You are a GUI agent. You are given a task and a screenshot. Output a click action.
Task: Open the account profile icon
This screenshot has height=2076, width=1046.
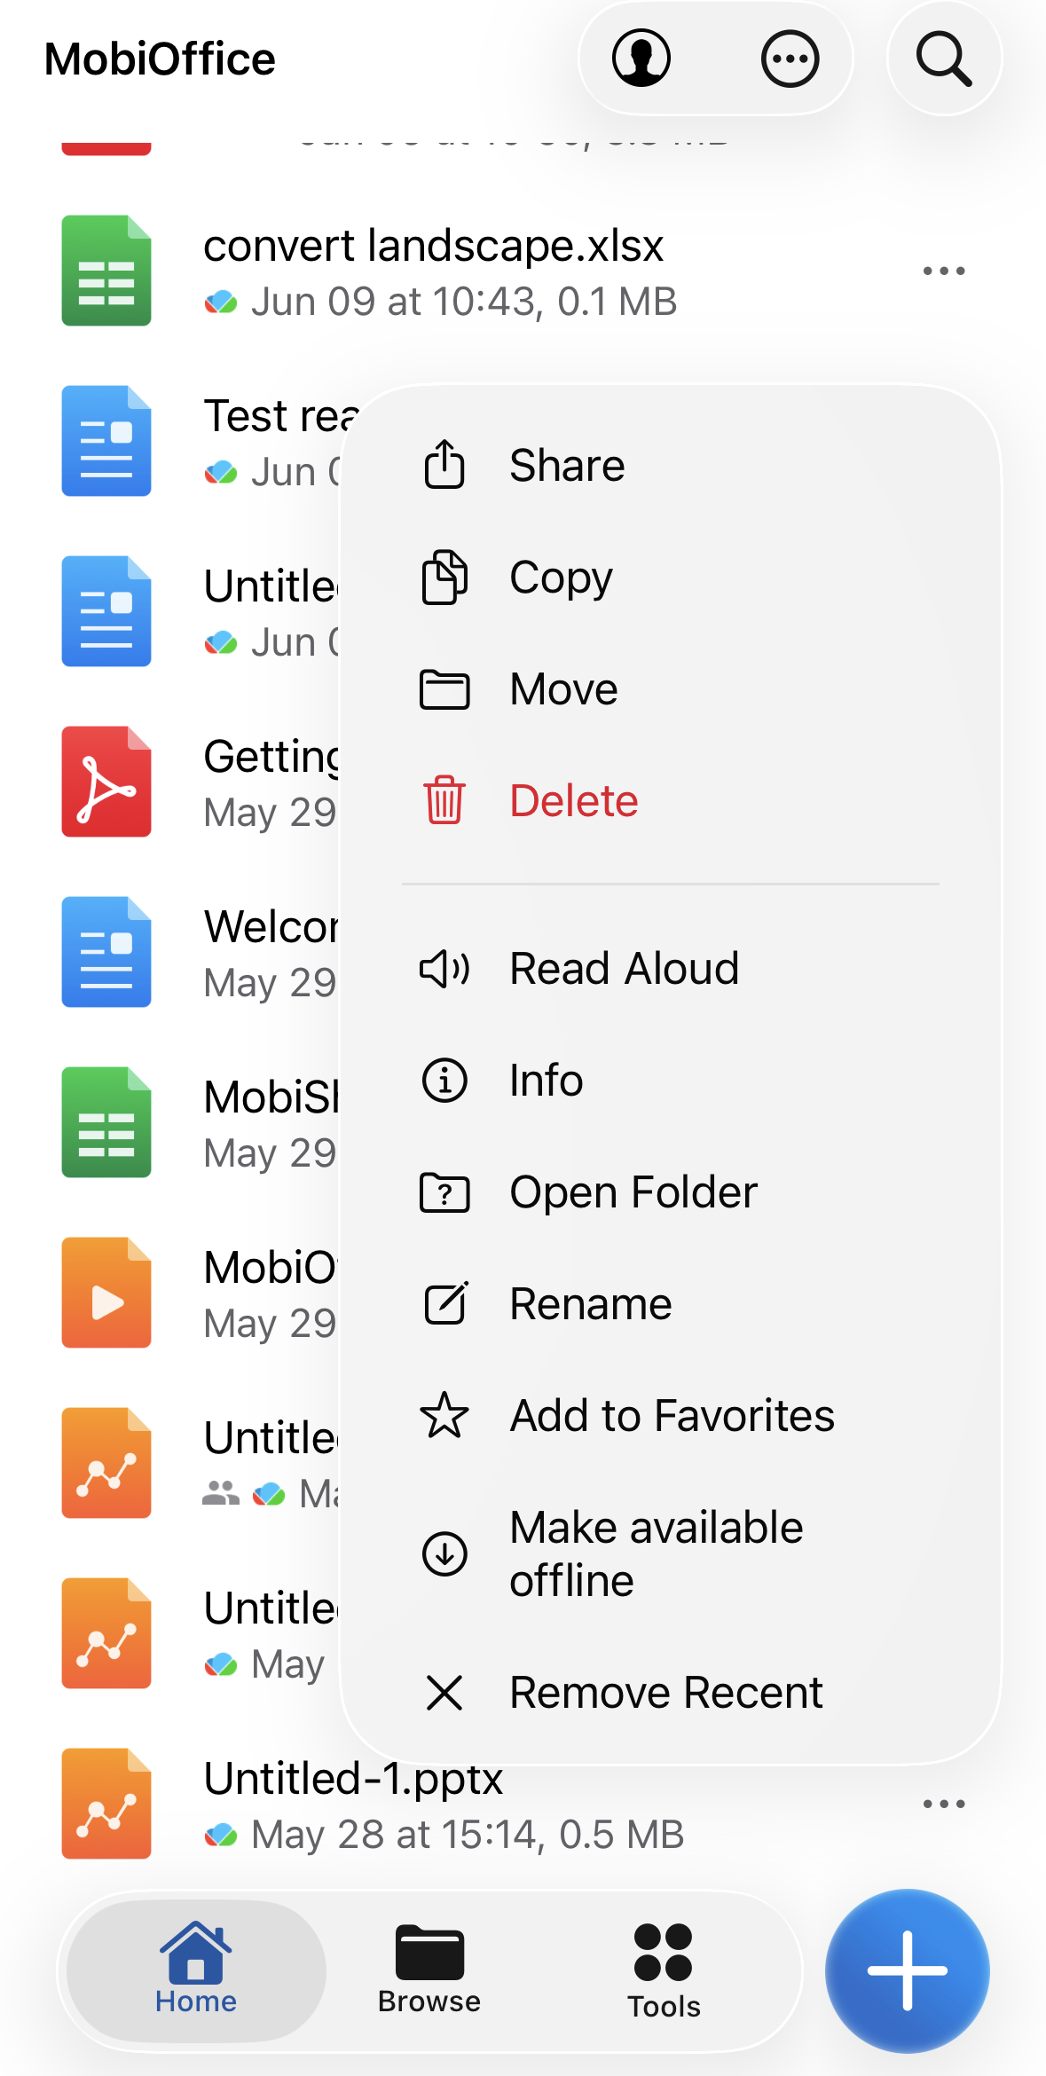(641, 59)
